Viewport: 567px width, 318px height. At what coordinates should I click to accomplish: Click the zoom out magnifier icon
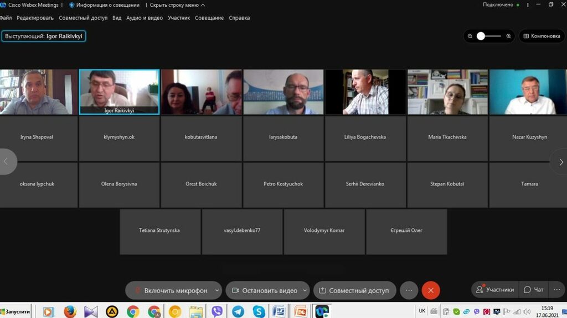[470, 36]
